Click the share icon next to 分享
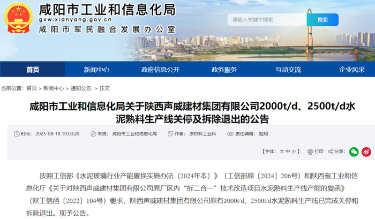Image resolution: width=375 pixels, height=219 pixels. pos(331,152)
